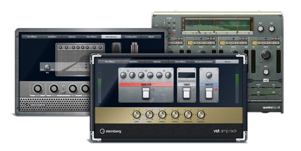
Task: Open Post-Effects tab in VST Amp Rack
Action: (180, 62)
